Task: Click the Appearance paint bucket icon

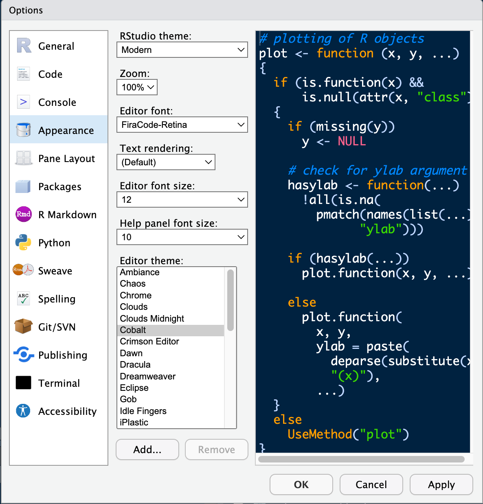Action: pos(24,130)
